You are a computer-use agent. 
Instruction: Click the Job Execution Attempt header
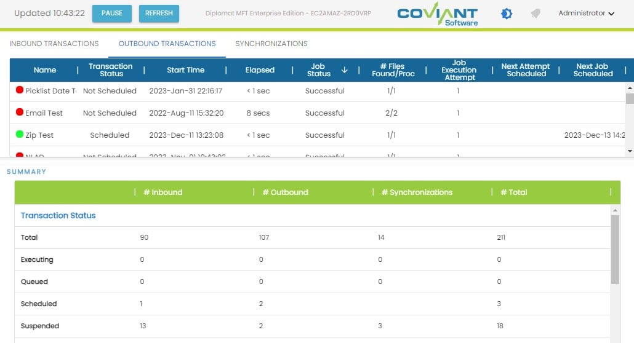pyautogui.click(x=459, y=70)
